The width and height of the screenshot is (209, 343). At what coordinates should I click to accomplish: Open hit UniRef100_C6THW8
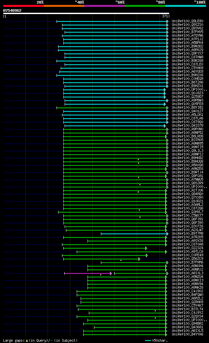click(187, 57)
